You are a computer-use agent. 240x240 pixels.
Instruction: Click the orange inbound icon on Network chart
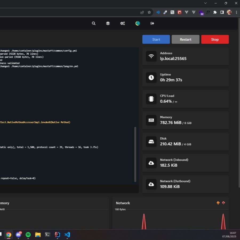[218, 203]
